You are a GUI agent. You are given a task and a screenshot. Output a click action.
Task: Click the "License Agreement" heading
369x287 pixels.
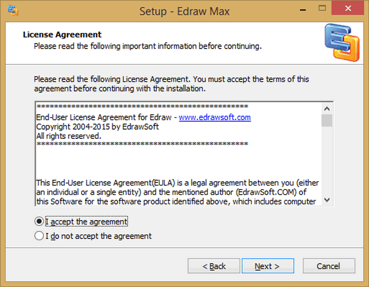pyautogui.click(x=62, y=34)
